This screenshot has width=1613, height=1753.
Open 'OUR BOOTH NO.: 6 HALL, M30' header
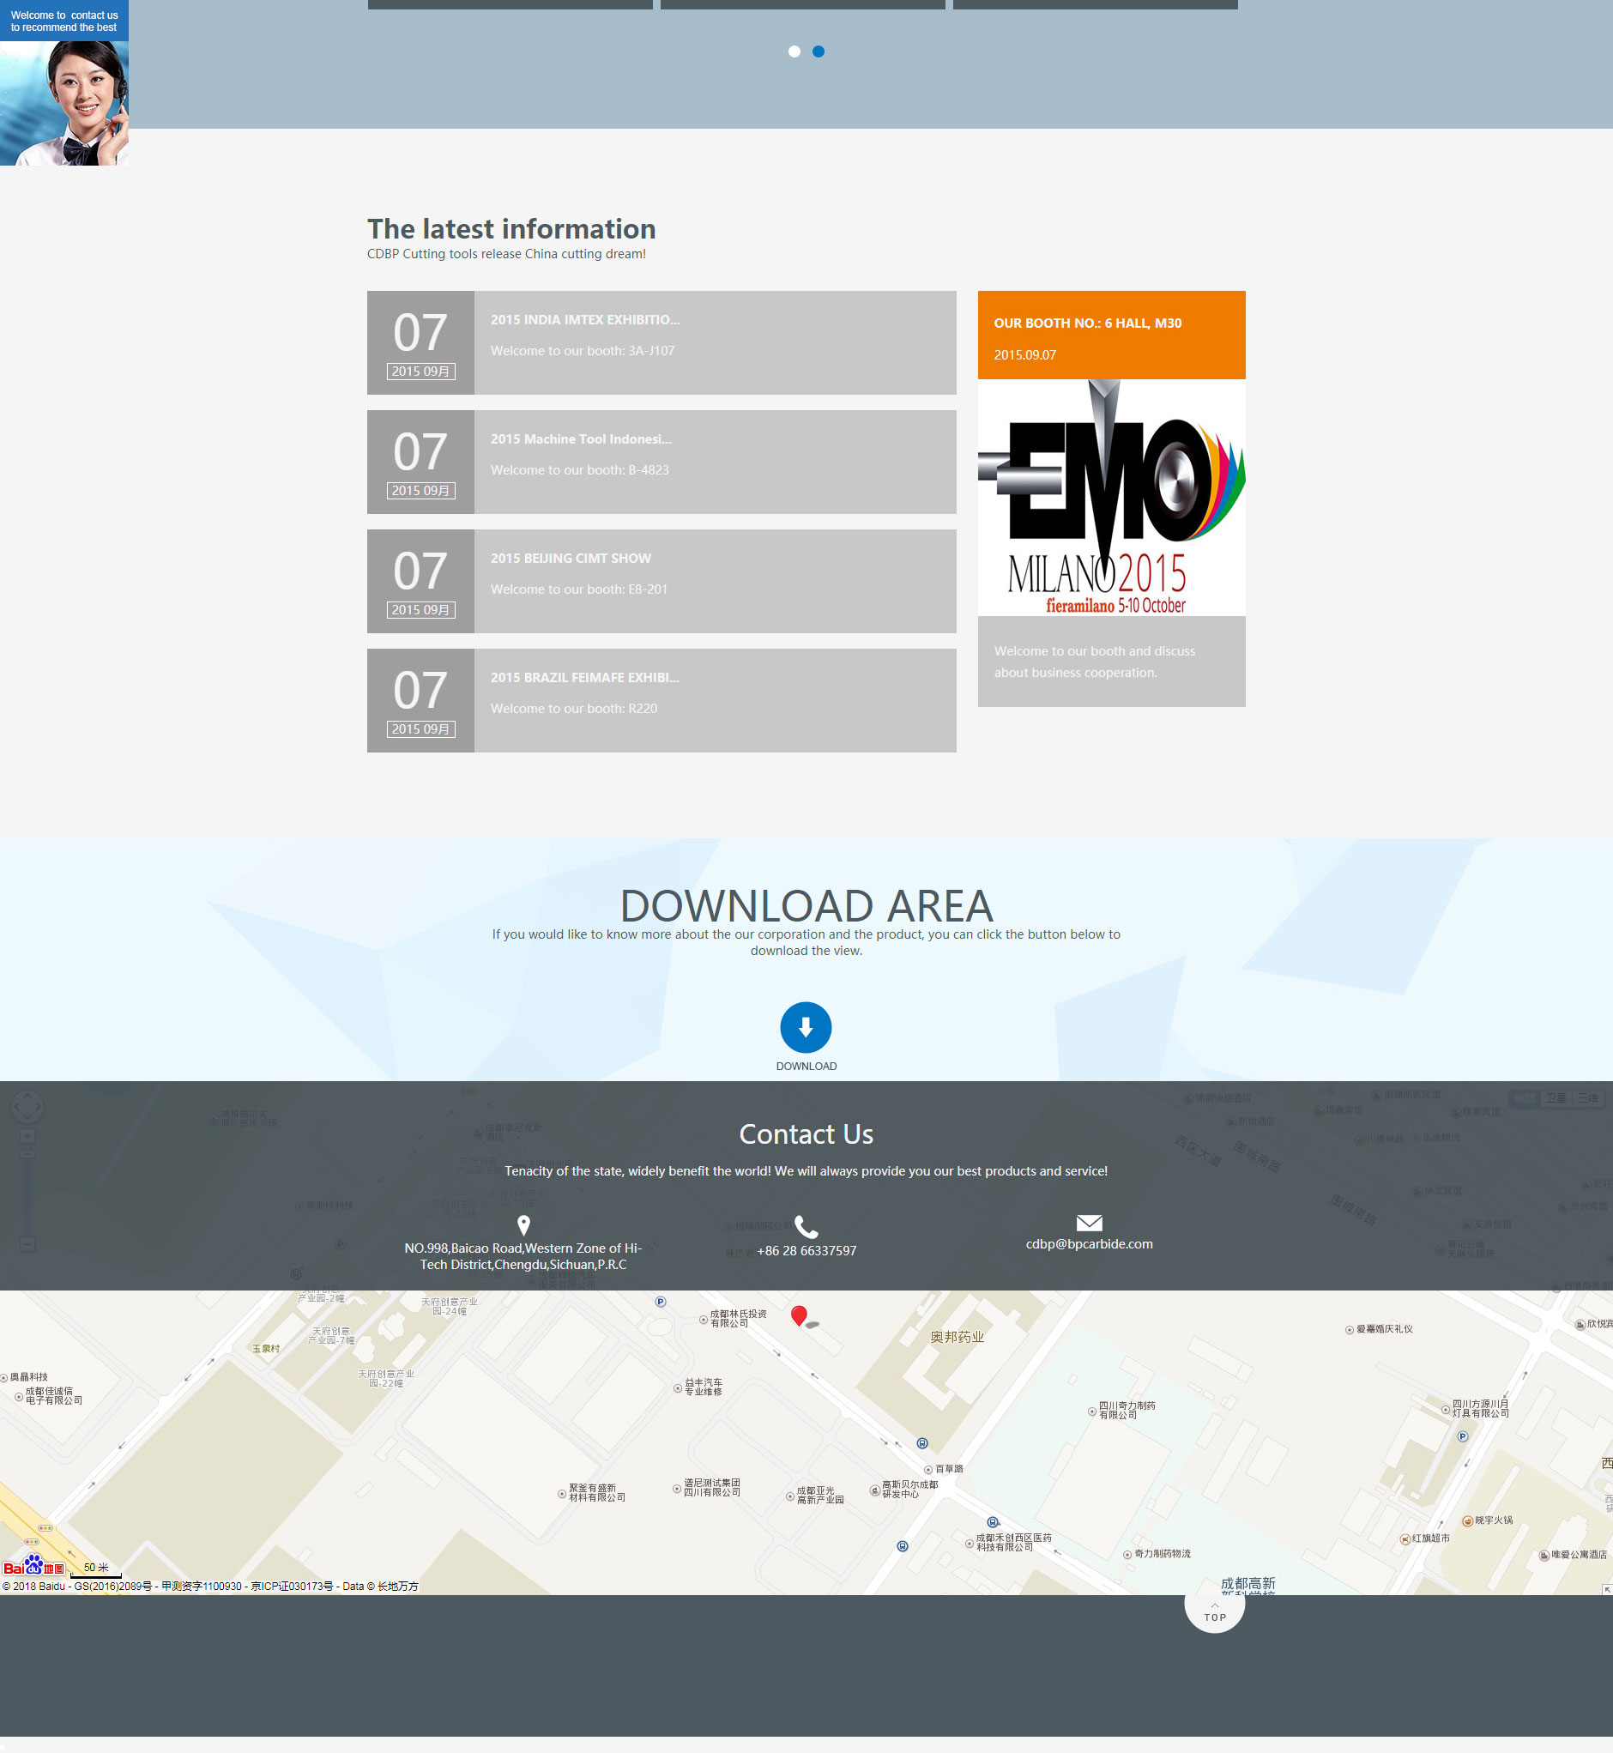[1088, 323]
